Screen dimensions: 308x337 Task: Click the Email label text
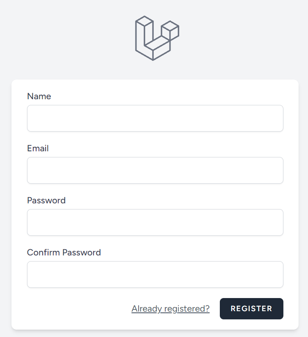pos(38,148)
